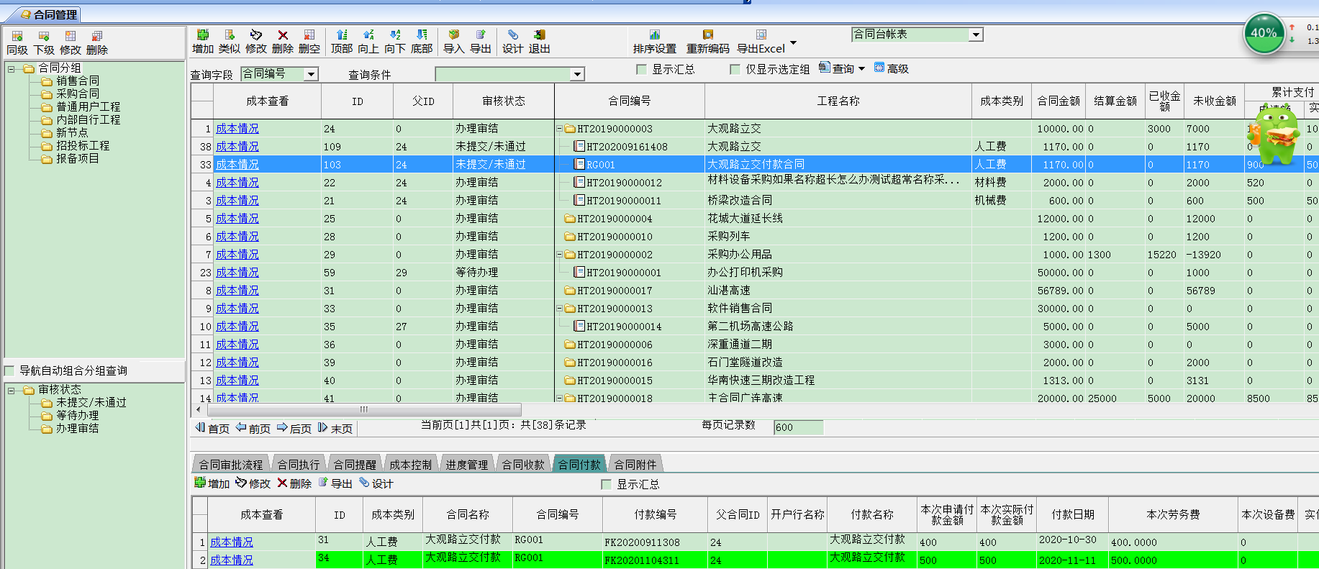Go to 前页 (previous page)
The width and height of the screenshot is (1319, 569).
253,428
